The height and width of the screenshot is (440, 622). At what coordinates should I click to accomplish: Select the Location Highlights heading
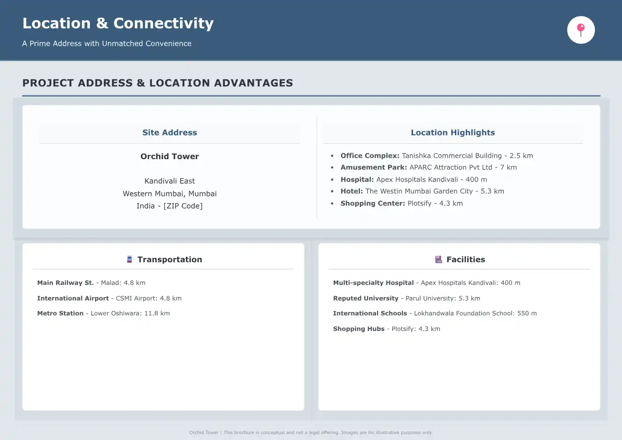(452, 133)
